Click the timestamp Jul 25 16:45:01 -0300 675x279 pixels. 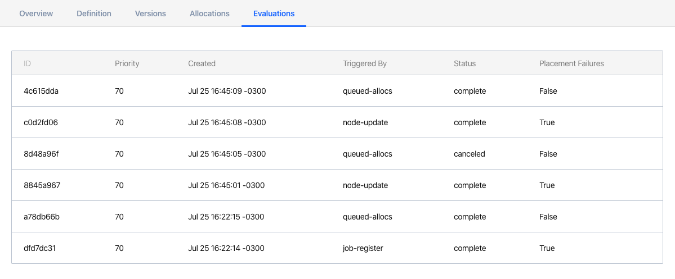[x=226, y=185]
